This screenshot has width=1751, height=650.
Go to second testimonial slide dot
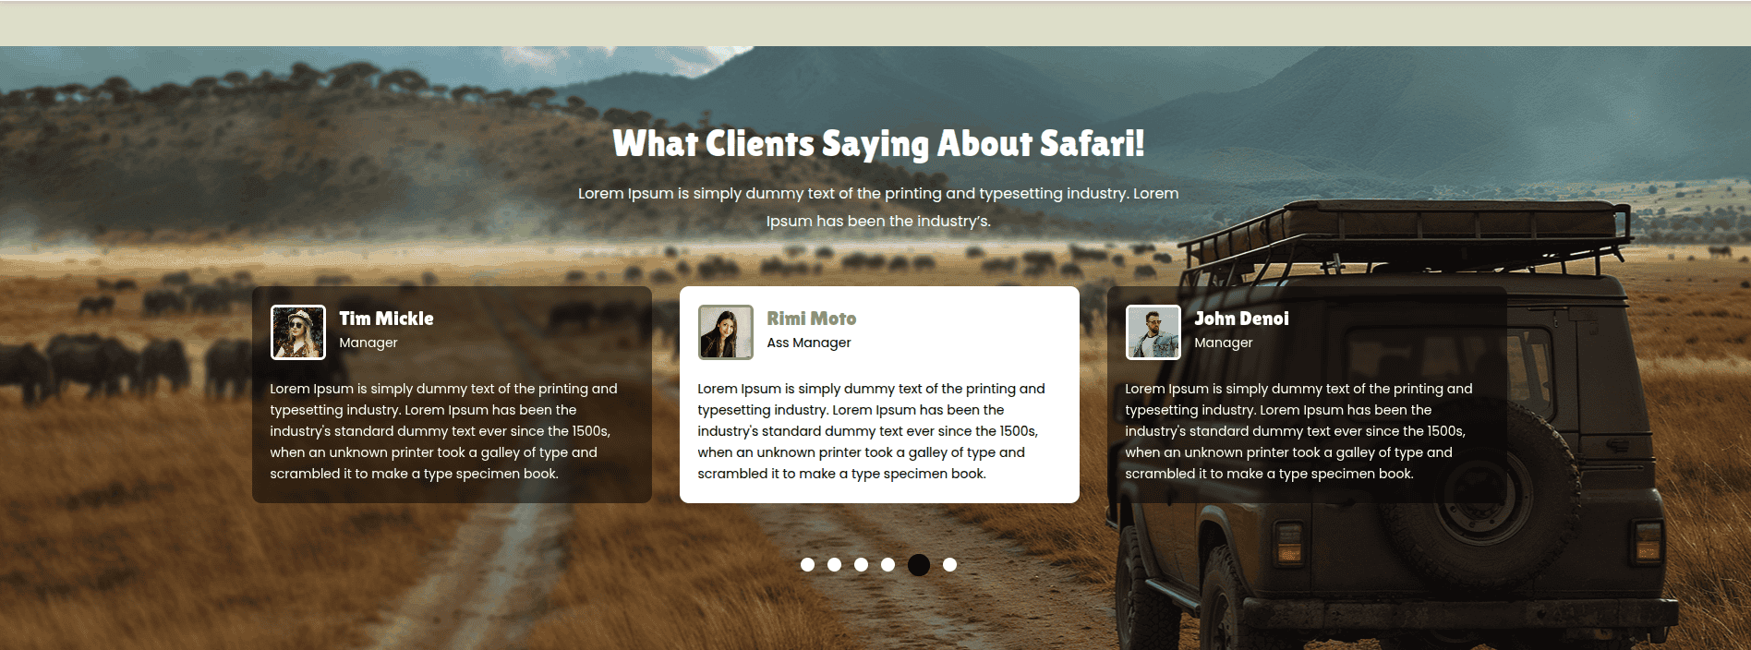(834, 564)
